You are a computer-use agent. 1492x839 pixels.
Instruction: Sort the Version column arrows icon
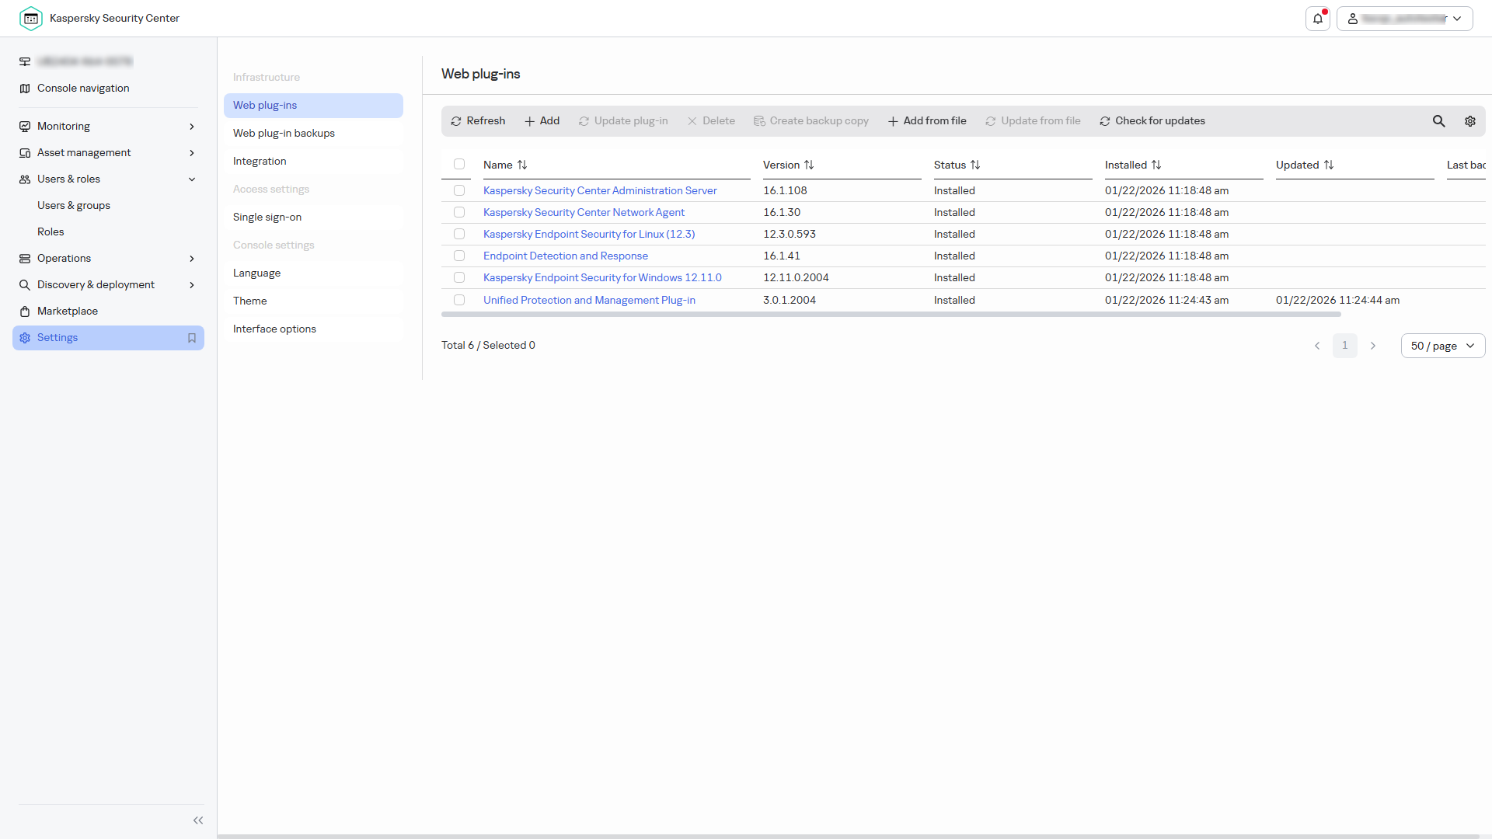(x=809, y=165)
